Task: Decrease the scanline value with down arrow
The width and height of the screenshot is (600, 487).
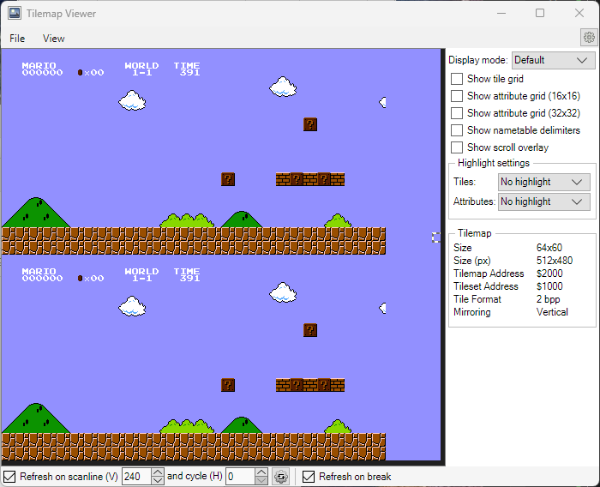Action: click(158, 481)
